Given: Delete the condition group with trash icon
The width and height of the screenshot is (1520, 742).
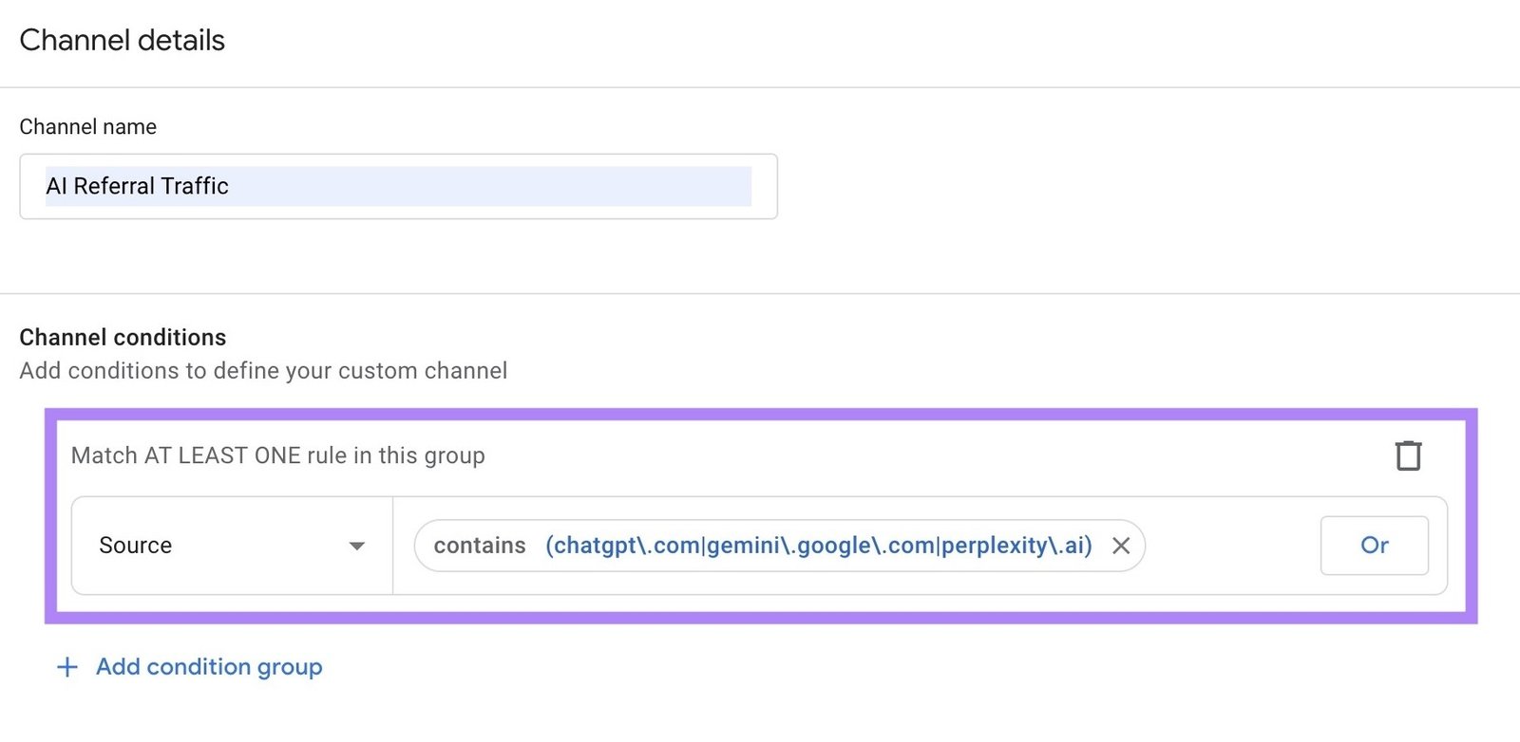Looking at the screenshot, I should click(1408, 455).
